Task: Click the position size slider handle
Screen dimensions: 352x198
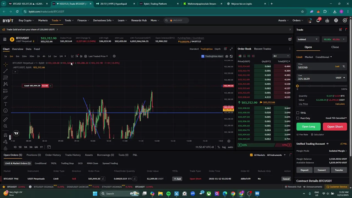Action: (297, 86)
